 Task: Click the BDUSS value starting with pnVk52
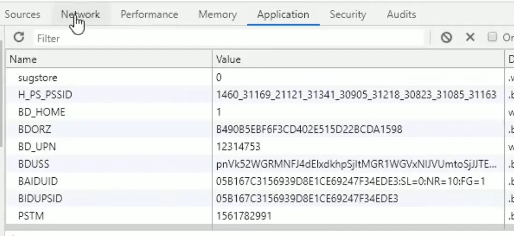click(x=356, y=164)
